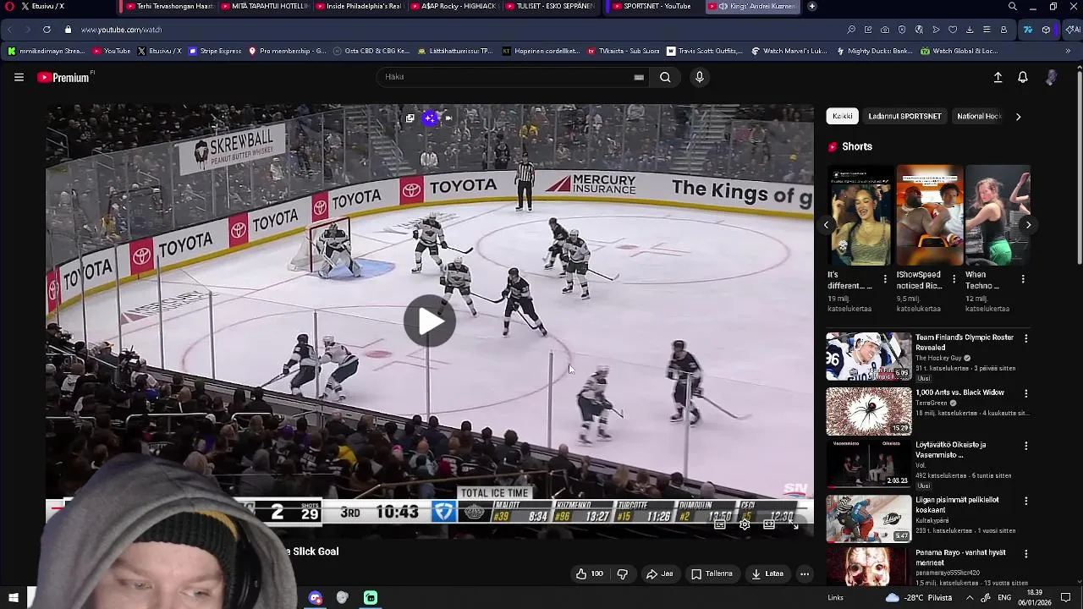Viewport: 1083px width, 609px height.
Task: Show previous Shorts with left arrow
Action: pyautogui.click(x=827, y=224)
